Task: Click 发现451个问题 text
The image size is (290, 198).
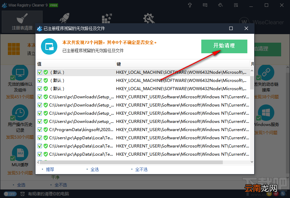Action: click(20, 97)
